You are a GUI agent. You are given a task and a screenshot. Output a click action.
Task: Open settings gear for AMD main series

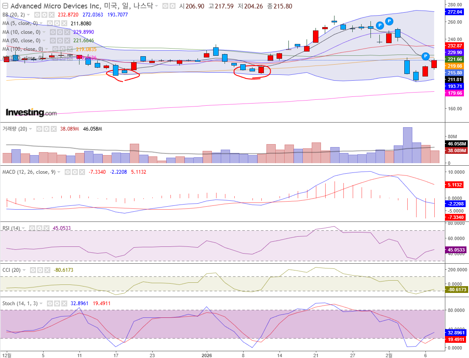pos(172,6)
